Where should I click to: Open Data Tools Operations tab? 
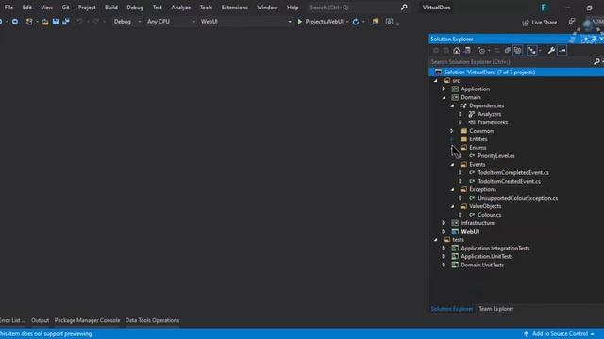[152, 320]
